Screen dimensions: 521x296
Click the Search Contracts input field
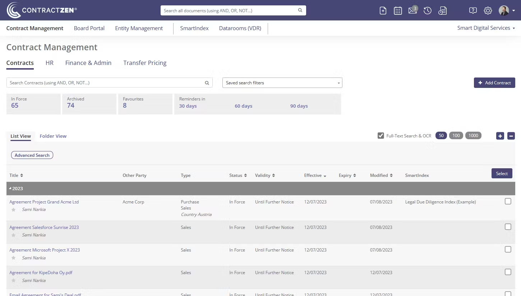click(106, 83)
